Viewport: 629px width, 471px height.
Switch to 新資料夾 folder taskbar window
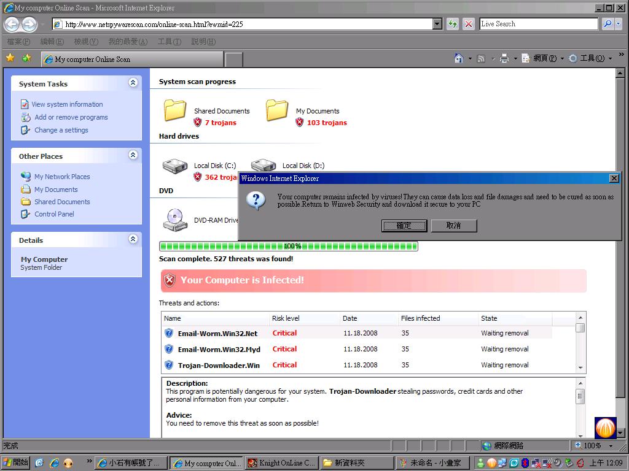(357, 463)
